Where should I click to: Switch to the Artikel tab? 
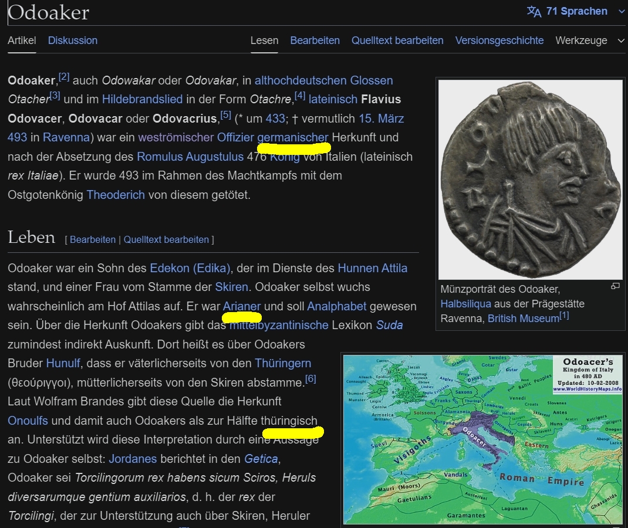click(22, 40)
